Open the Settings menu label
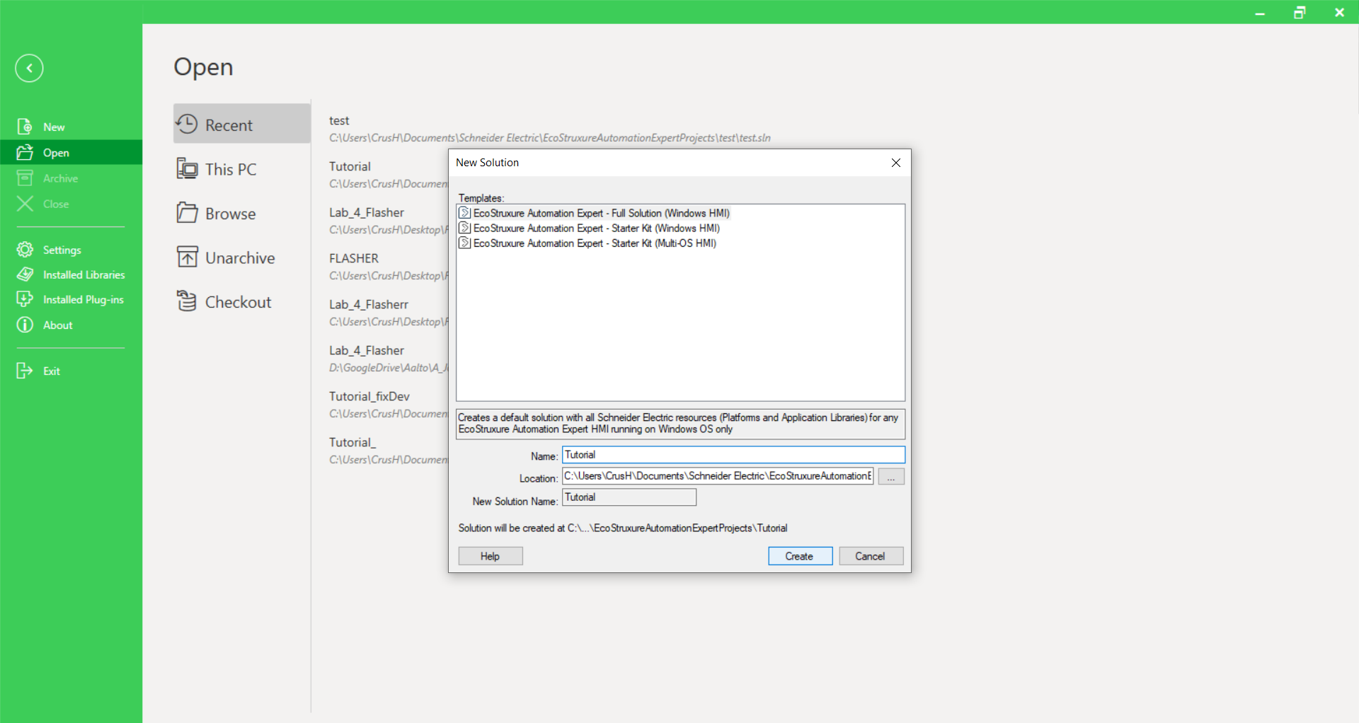Screen dimensions: 1359x723 coord(62,250)
